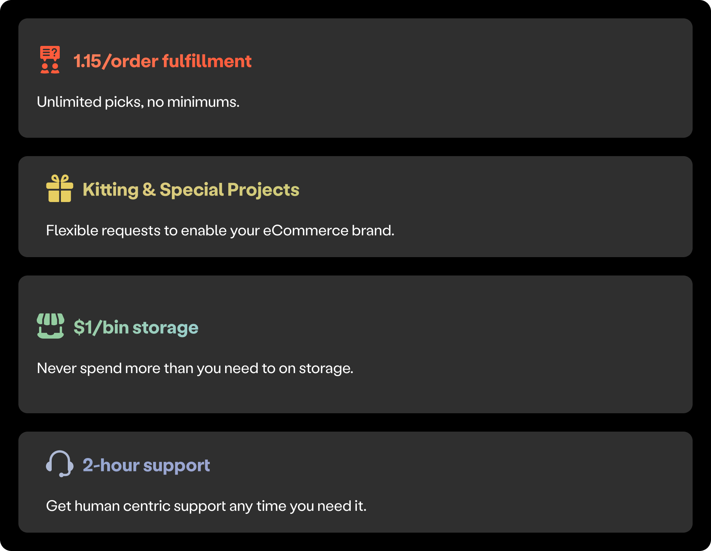Click 'Never spend more than you need' text
Screen dimensions: 711x551
tap(195, 368)
